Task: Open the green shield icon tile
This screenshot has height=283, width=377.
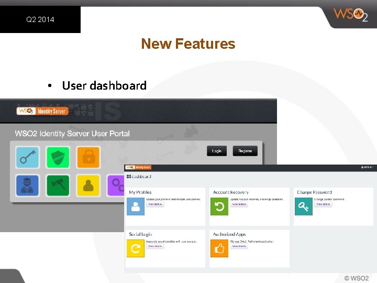Action: click(58, 157)
